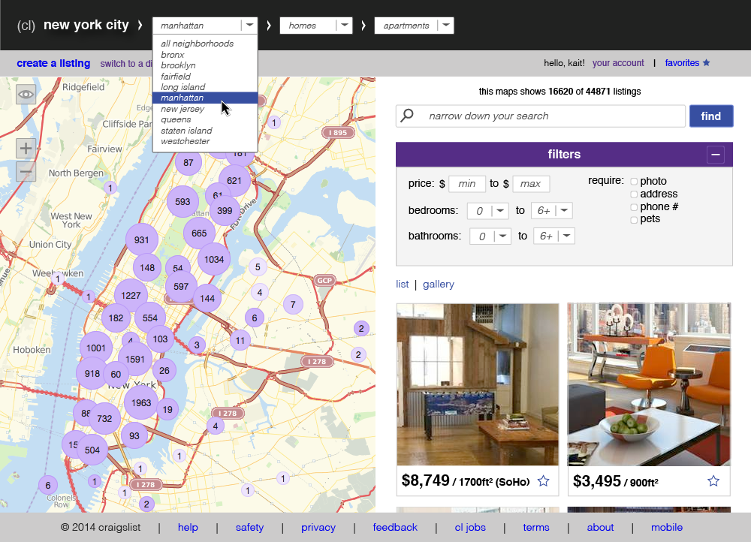Viewport: 751px width, 542px height.
Task: Open the apartments subcategory dropdown
Action: (x=415, y=26)
